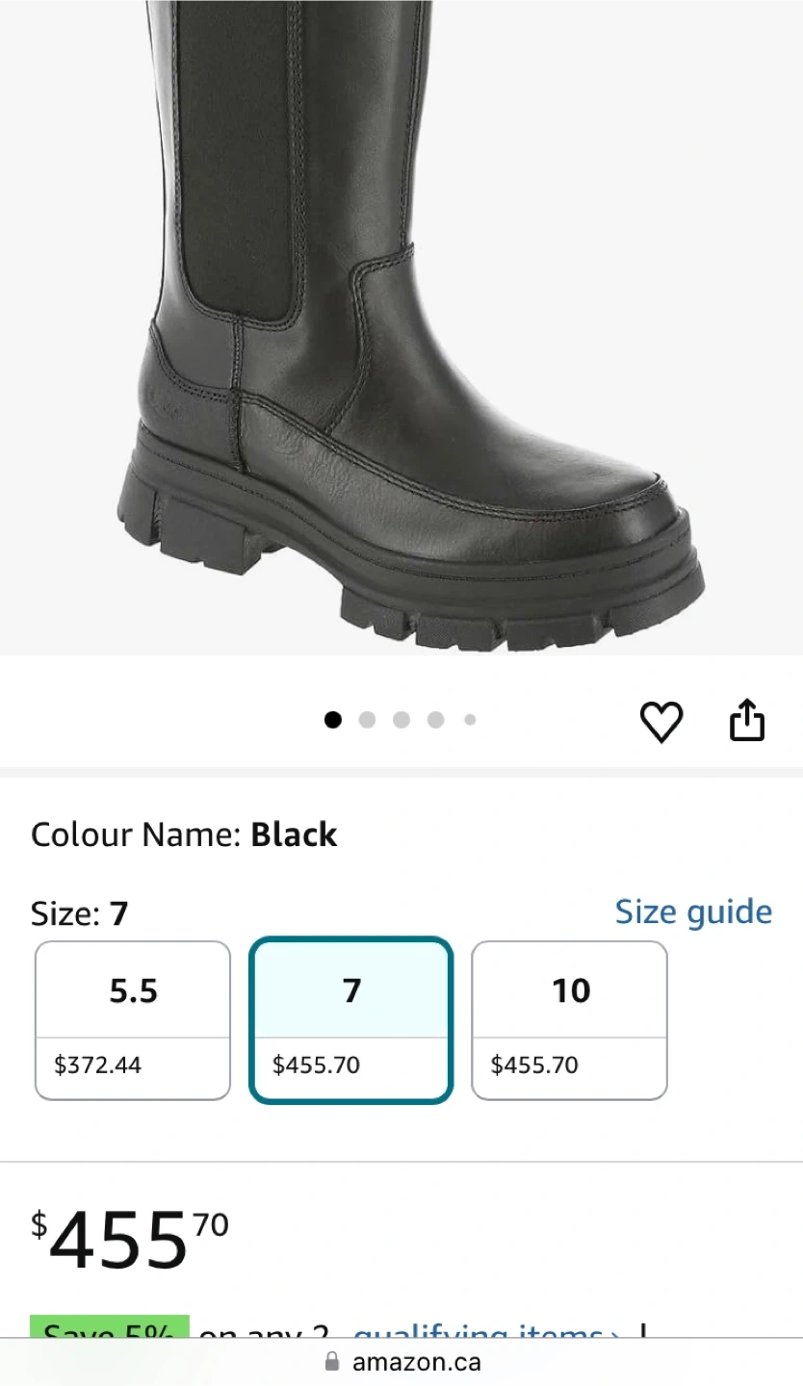Show the fourth carousel image dot
Screen dimensions: 803x1386
[x=435, y=720]
